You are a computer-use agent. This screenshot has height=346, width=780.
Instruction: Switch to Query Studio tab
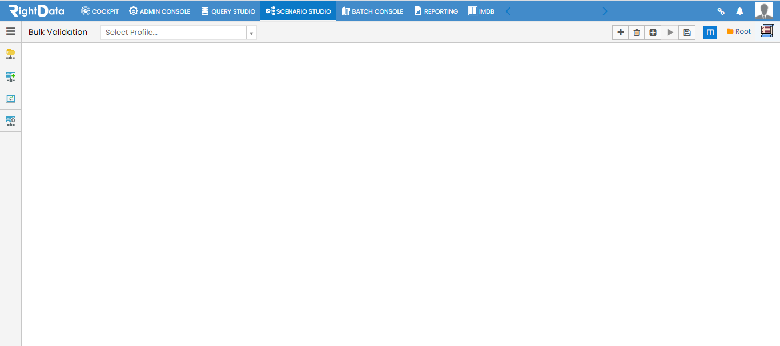228,11
